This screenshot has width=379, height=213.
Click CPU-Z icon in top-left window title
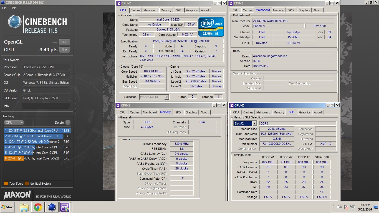[118, 3]
